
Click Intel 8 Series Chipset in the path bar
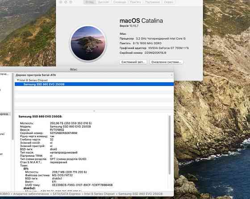99,194
